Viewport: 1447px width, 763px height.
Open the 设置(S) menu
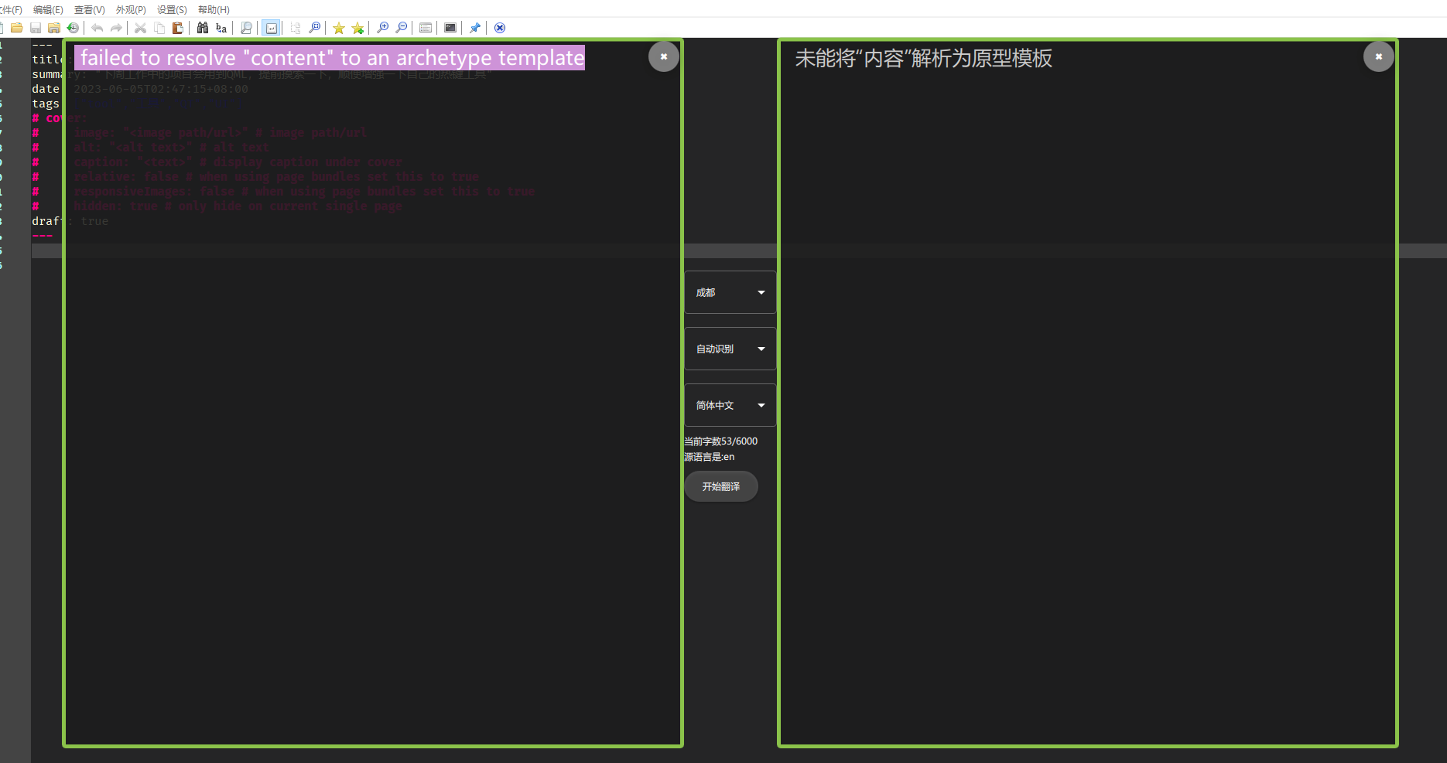(x=172, y=9)
